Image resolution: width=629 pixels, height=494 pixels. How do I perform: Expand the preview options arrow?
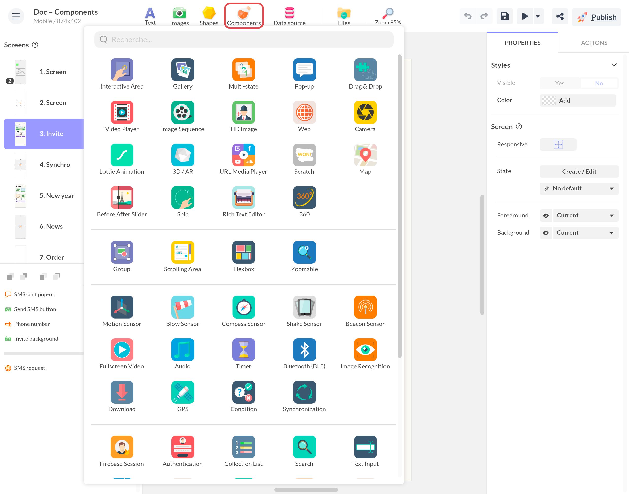pyautogui.click(x=538, y=16)
